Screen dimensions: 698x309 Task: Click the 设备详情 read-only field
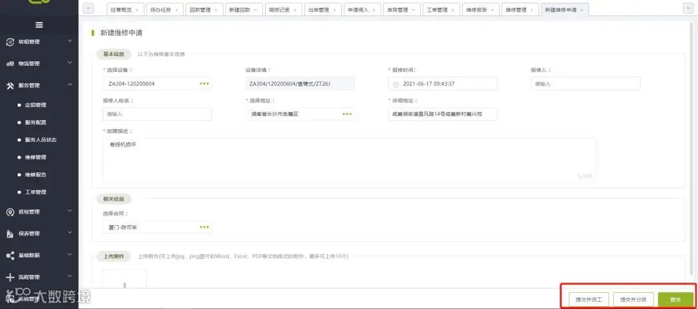point(300,84)
